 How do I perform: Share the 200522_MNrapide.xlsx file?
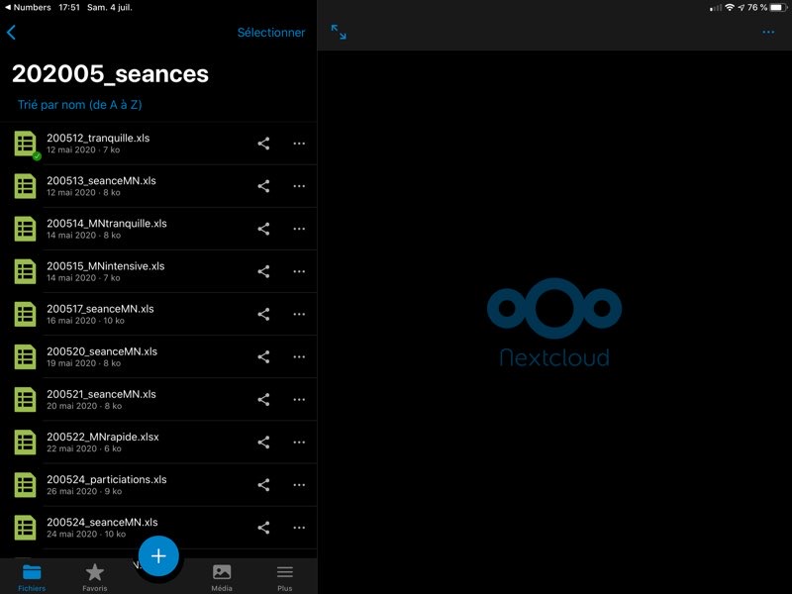click(263, 443)
